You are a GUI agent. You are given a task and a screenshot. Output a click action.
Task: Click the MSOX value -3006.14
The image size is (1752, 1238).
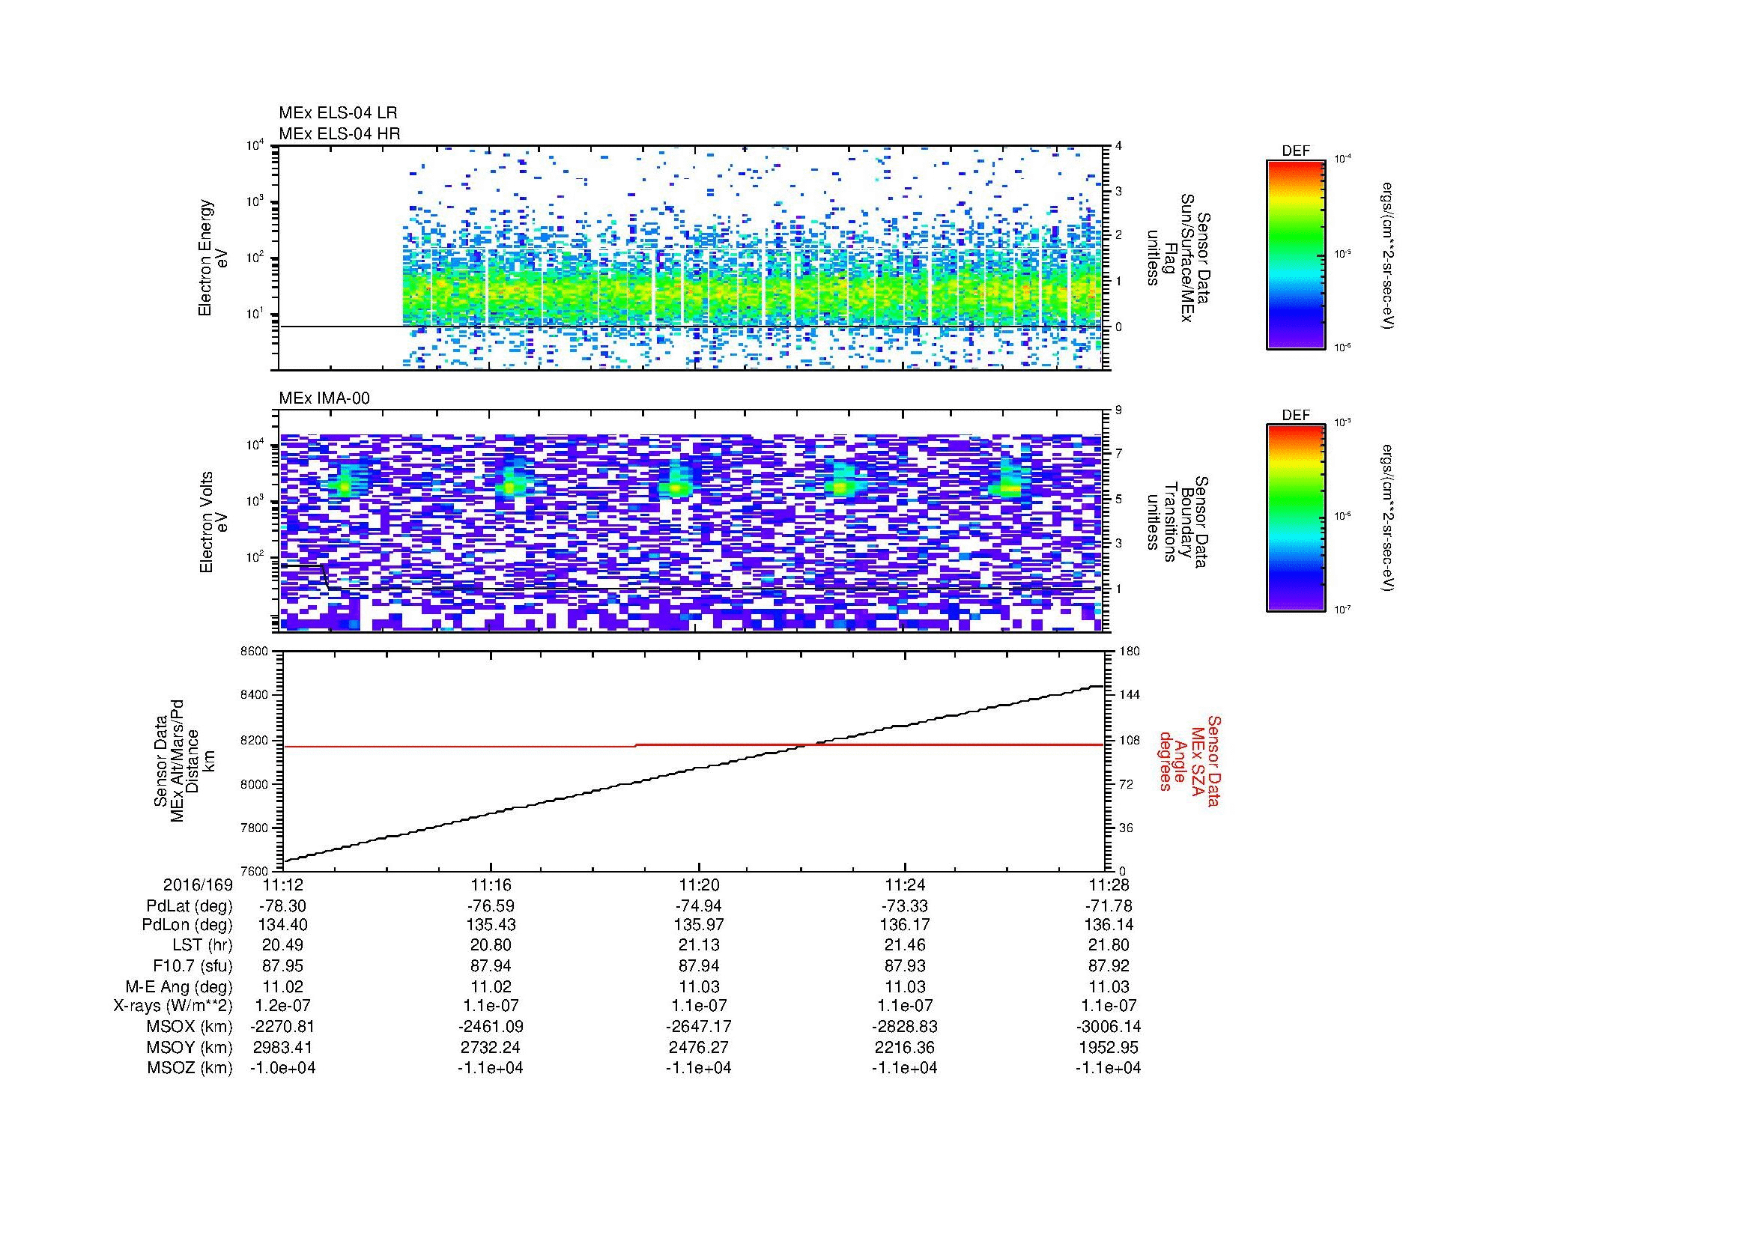(1108, 1027)
